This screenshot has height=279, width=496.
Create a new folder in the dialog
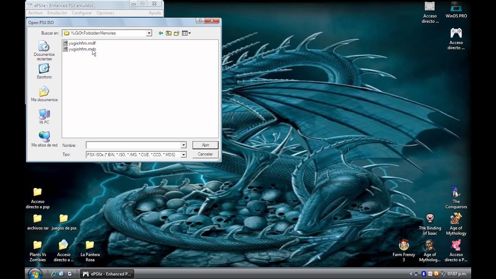coord(177,33)
